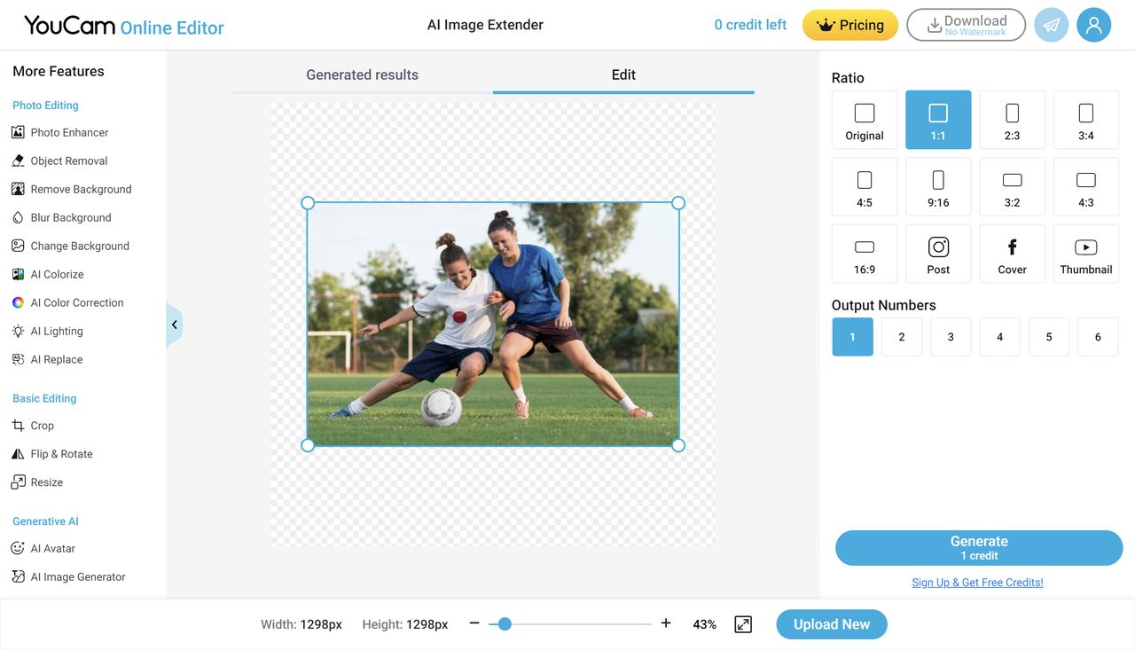This screenshot has height=650, width=1135.
Task: Select the Photo Enhancer tool
Action: pyautogui.click(x=70, y=132)
